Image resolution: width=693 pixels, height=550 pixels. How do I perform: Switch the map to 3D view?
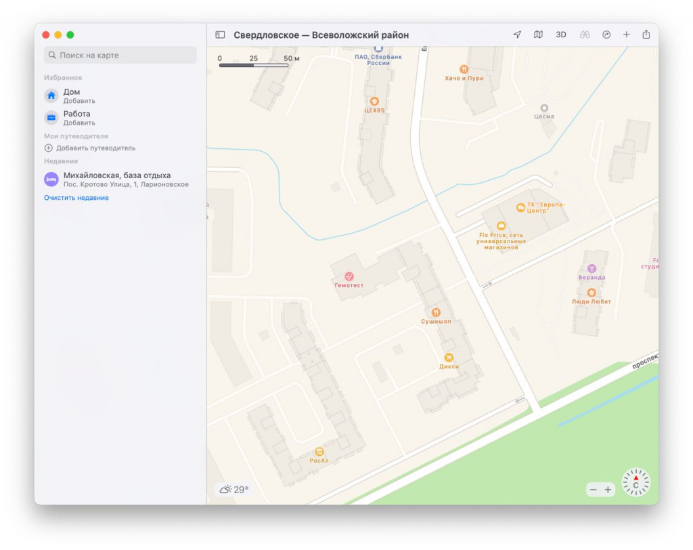[x=561, y=35]
